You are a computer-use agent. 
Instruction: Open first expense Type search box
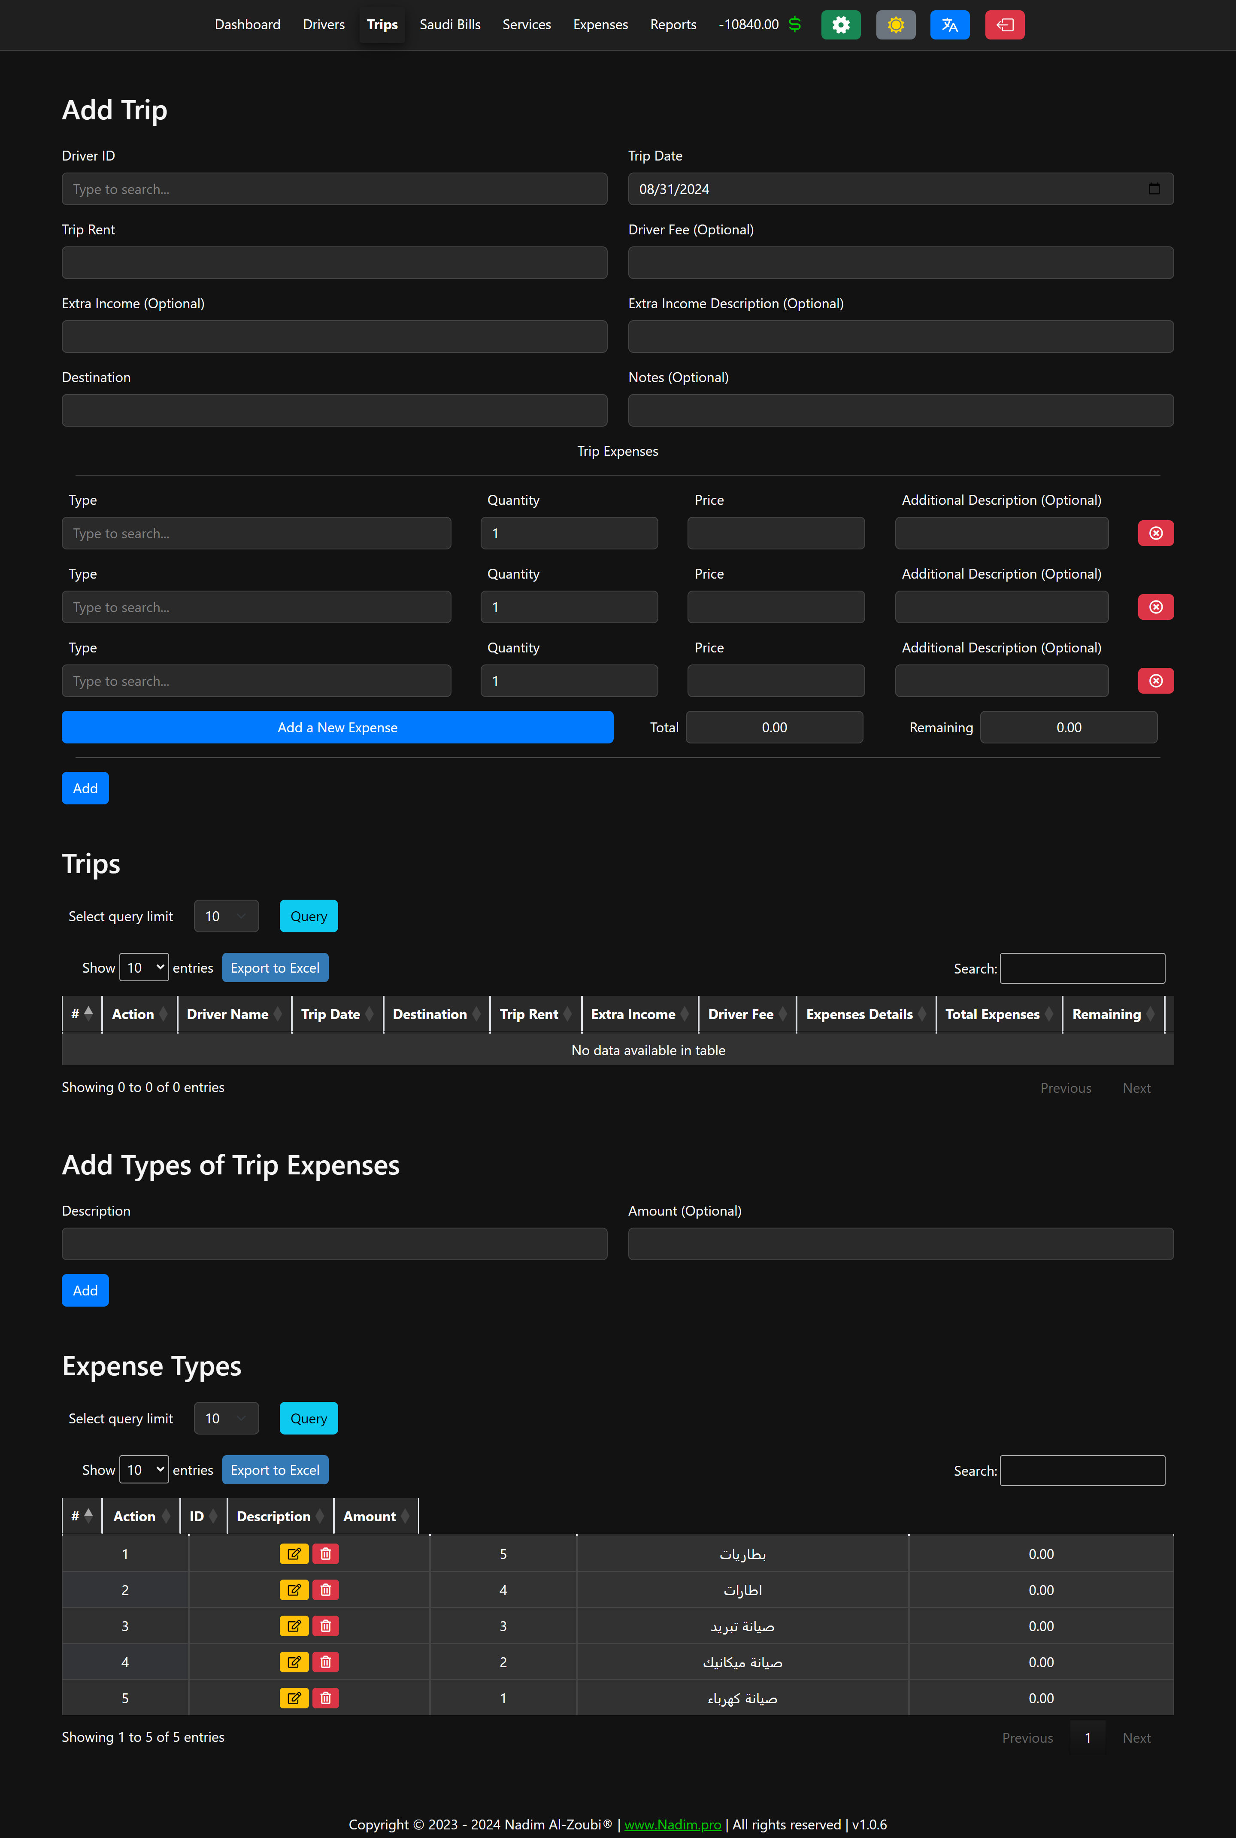point(256,534)
